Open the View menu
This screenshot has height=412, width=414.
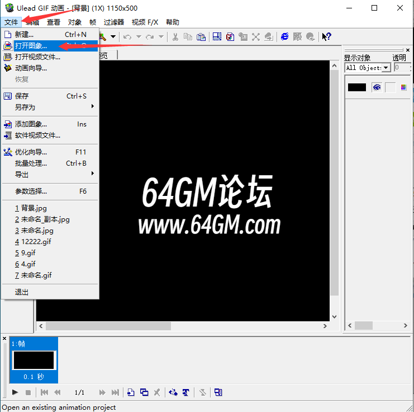tap(54, 22)
